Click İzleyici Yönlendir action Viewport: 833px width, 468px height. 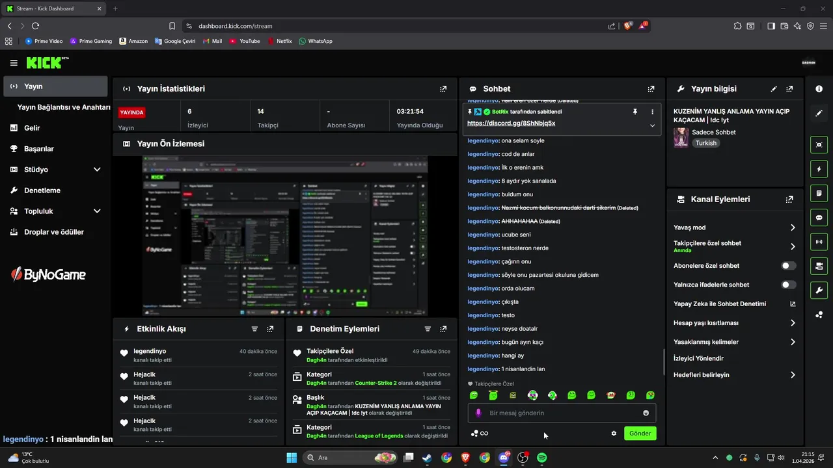(x=698, y=358)
